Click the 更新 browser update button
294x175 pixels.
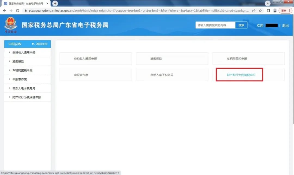click(x=284, y=11)
